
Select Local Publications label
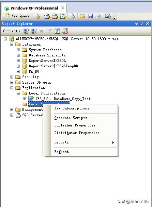coord(47,93)
